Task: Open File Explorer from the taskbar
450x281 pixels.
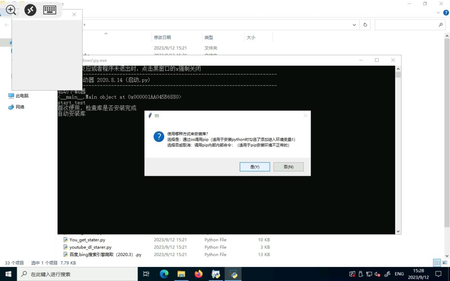Action: 181,274
